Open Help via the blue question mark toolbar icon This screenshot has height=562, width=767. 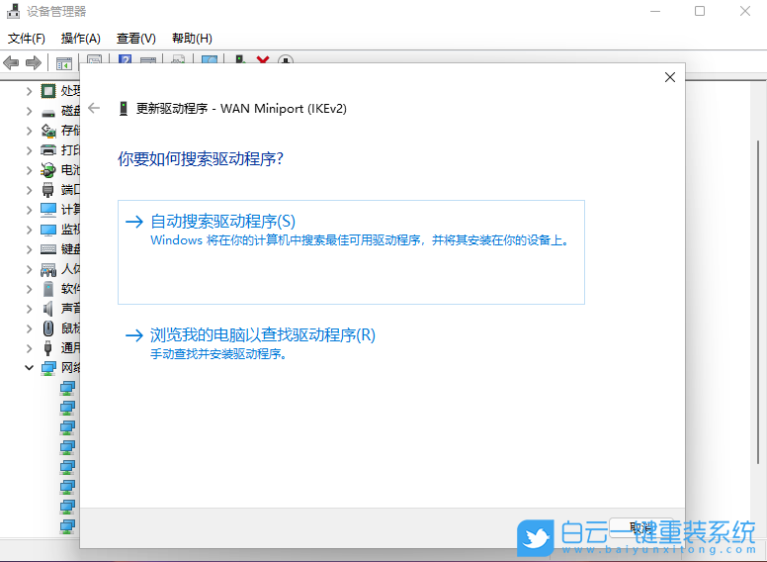pyautogui.click(x=126, y=59)
